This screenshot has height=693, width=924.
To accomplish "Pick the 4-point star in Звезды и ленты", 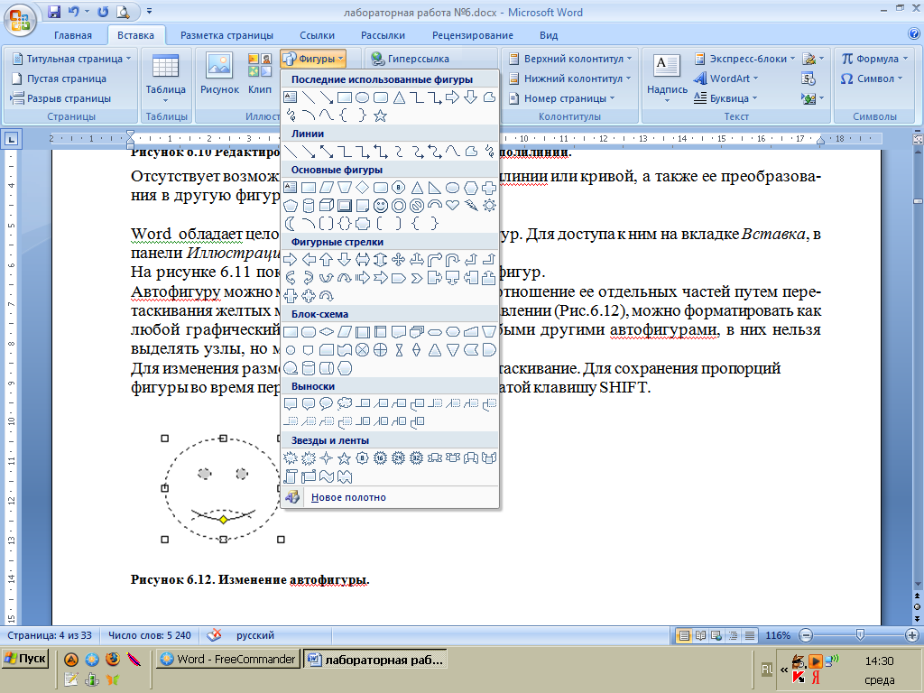I will pos(327,457).
